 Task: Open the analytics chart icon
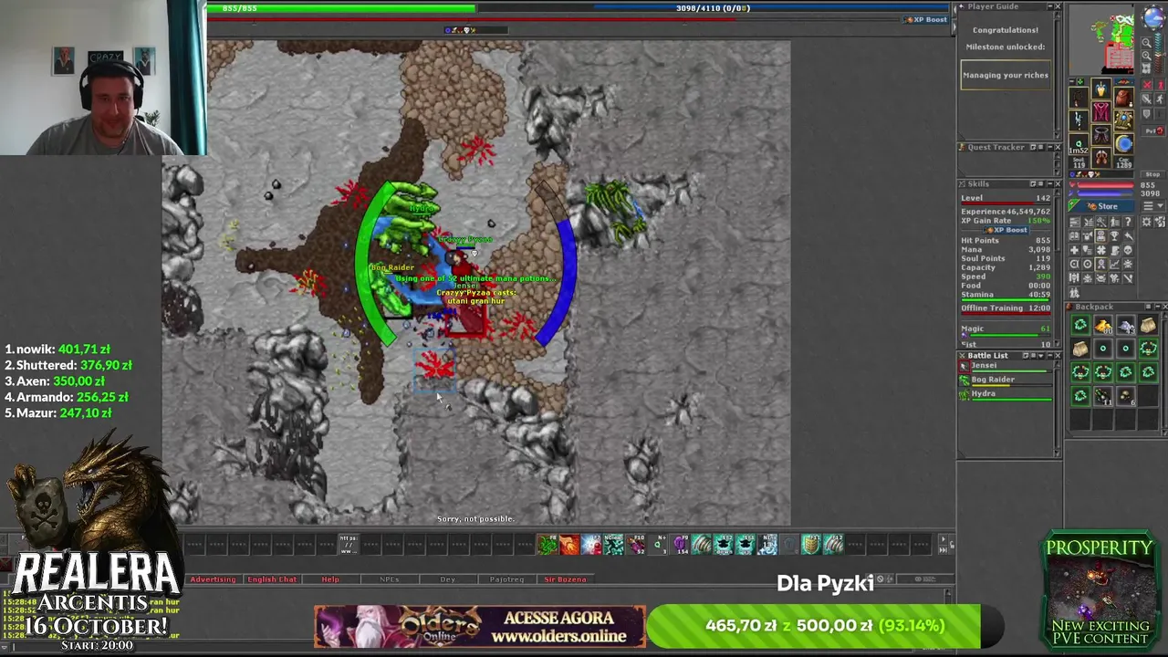[1114, 264]
